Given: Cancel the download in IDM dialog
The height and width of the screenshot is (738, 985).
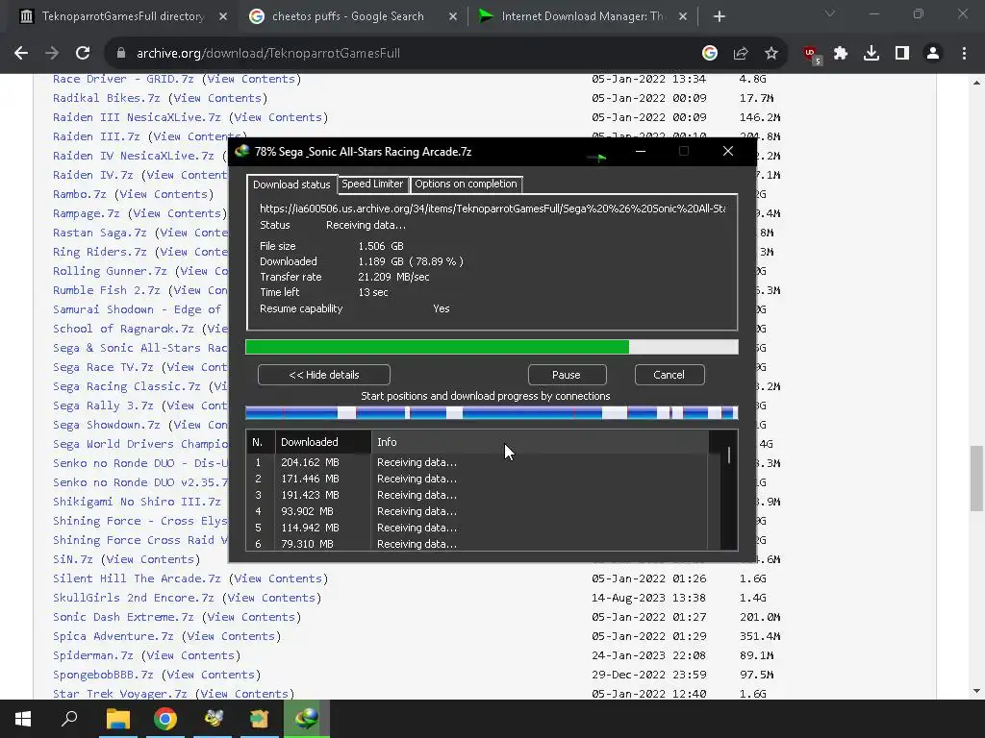Looking at the screenshot, I should pyautogui.click(x=669, y=375).
